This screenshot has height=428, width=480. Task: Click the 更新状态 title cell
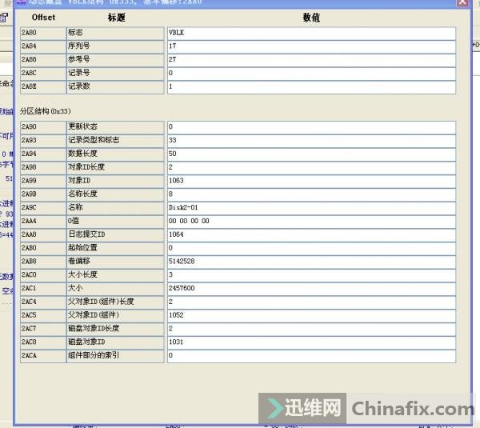[115, 127]
